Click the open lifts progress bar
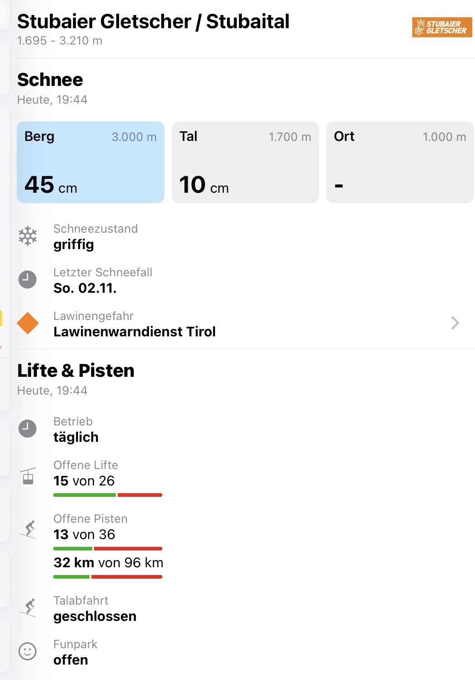The image size is (475, 680). click(108, 495)
